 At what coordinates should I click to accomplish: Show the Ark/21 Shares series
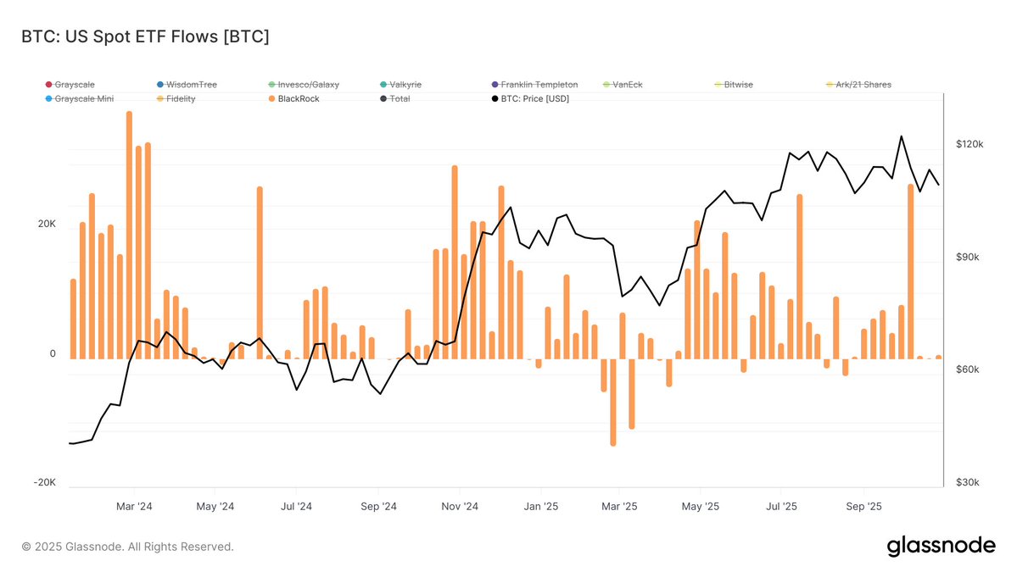[863, 85]
